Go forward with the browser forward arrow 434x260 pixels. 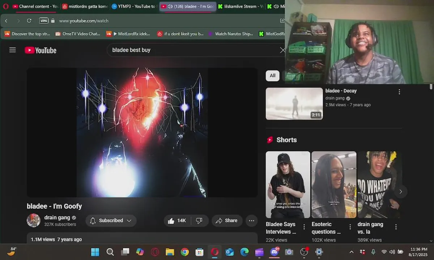[18, 21]
